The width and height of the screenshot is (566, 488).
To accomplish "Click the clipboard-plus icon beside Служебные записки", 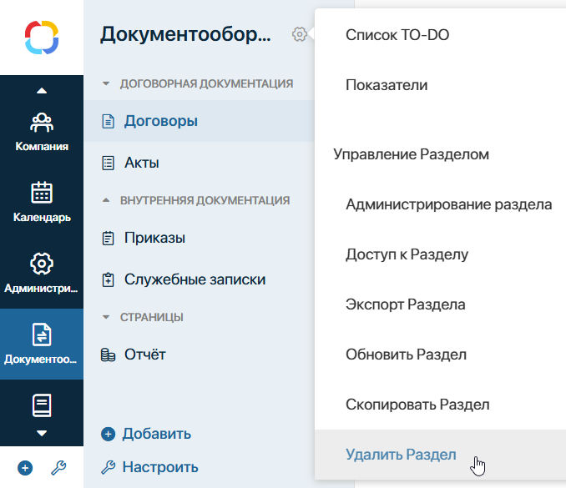I will pyautogui.click(x=108, y=280).
